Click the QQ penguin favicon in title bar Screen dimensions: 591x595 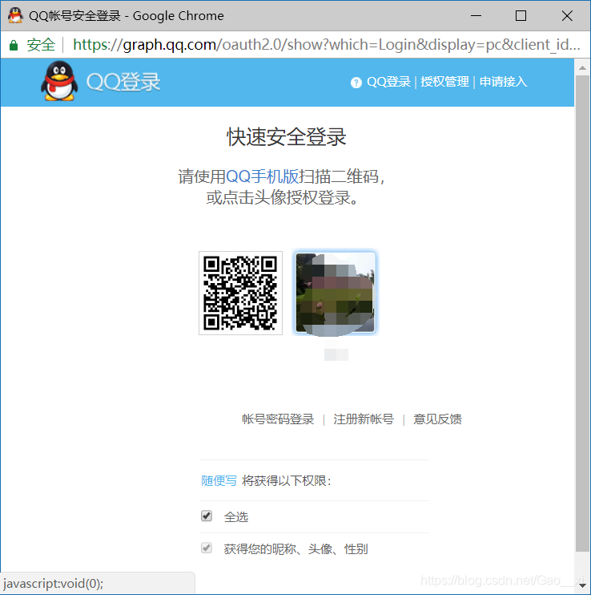point(15,15)
